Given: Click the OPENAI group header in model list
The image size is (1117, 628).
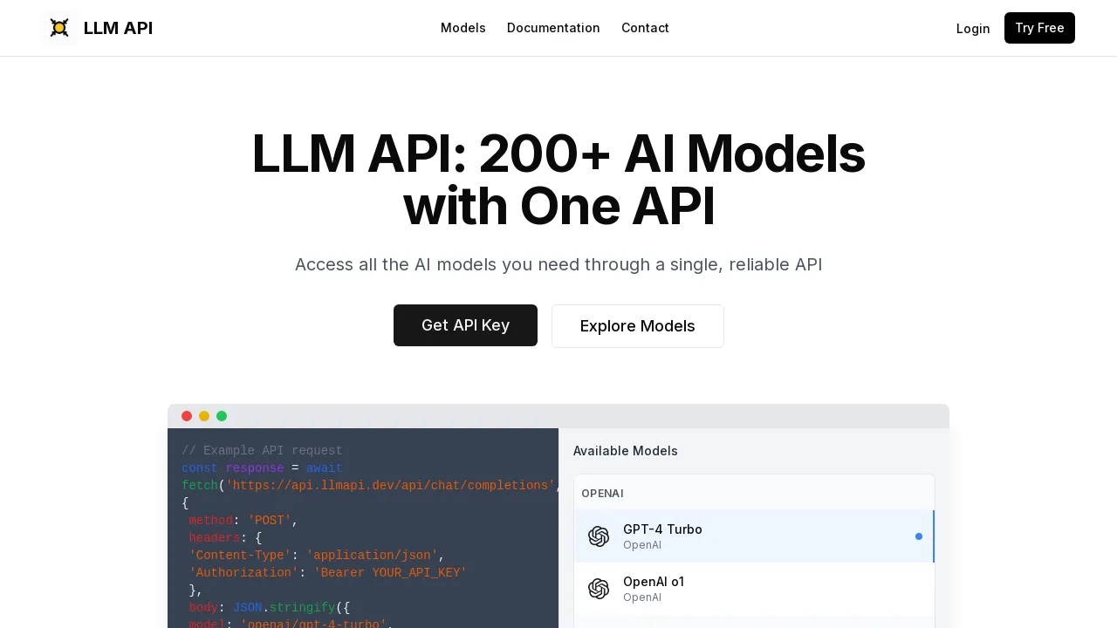Looking at the screenshot, I should point(602,494).
